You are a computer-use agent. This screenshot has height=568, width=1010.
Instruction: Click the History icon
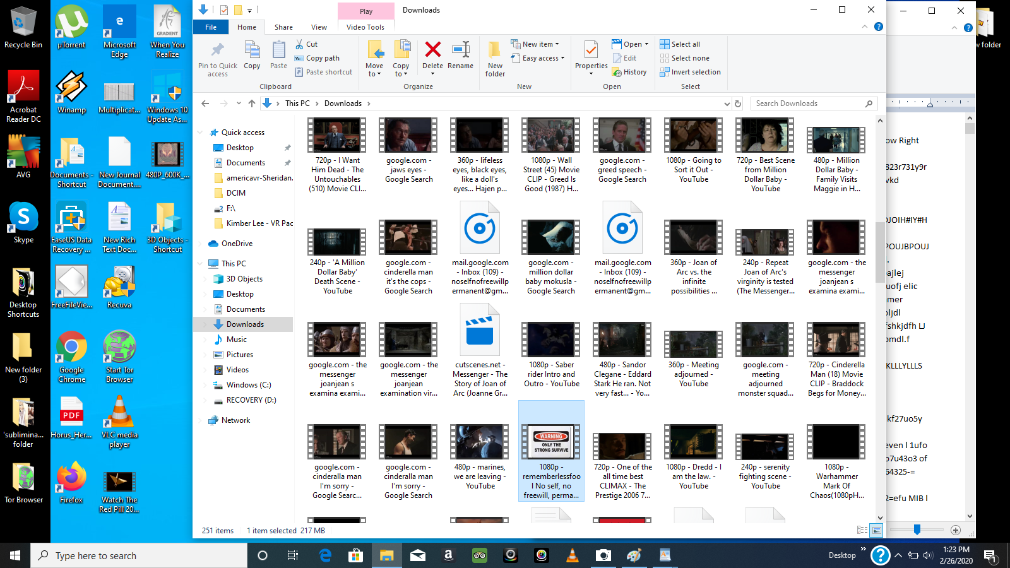point(617,73)
